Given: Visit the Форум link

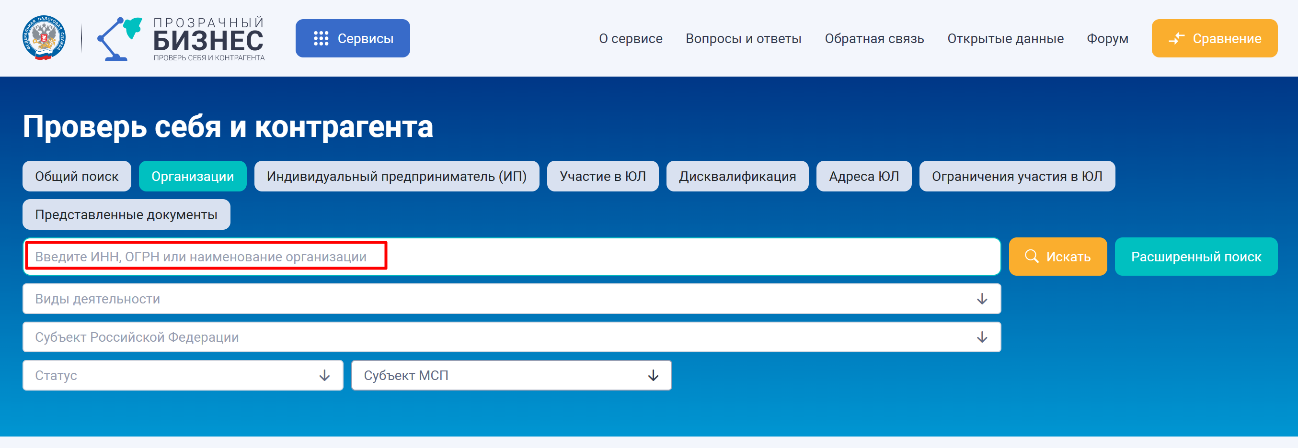Looking at the screenshot, I should 1107,39.
